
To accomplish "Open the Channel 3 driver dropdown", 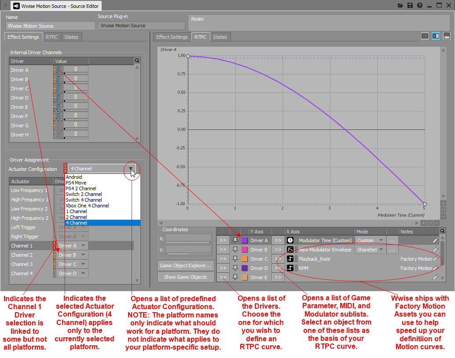I will pyautogui.click(x=83, y=264).
